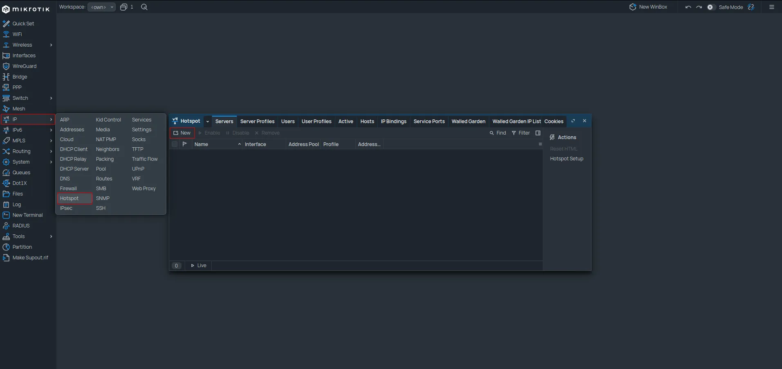This screenshot has height=369, width=782.
Task: Check the select-all checkbox in table header
Action: pos(175,144)
